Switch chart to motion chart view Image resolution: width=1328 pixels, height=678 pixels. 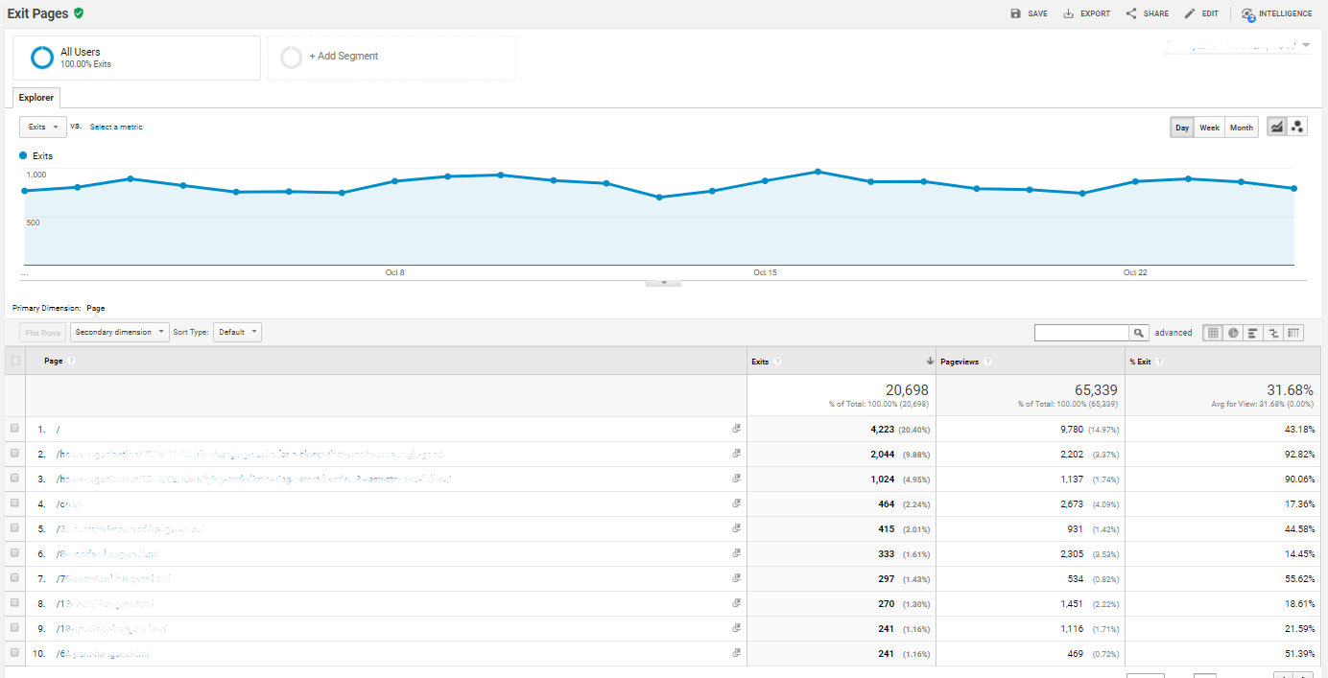[x=1297, y=126]
